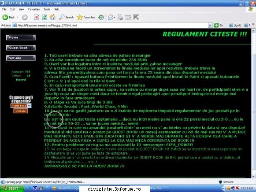Click the smiley face tray icon
The image size is (256, 192).
point(228,188)
